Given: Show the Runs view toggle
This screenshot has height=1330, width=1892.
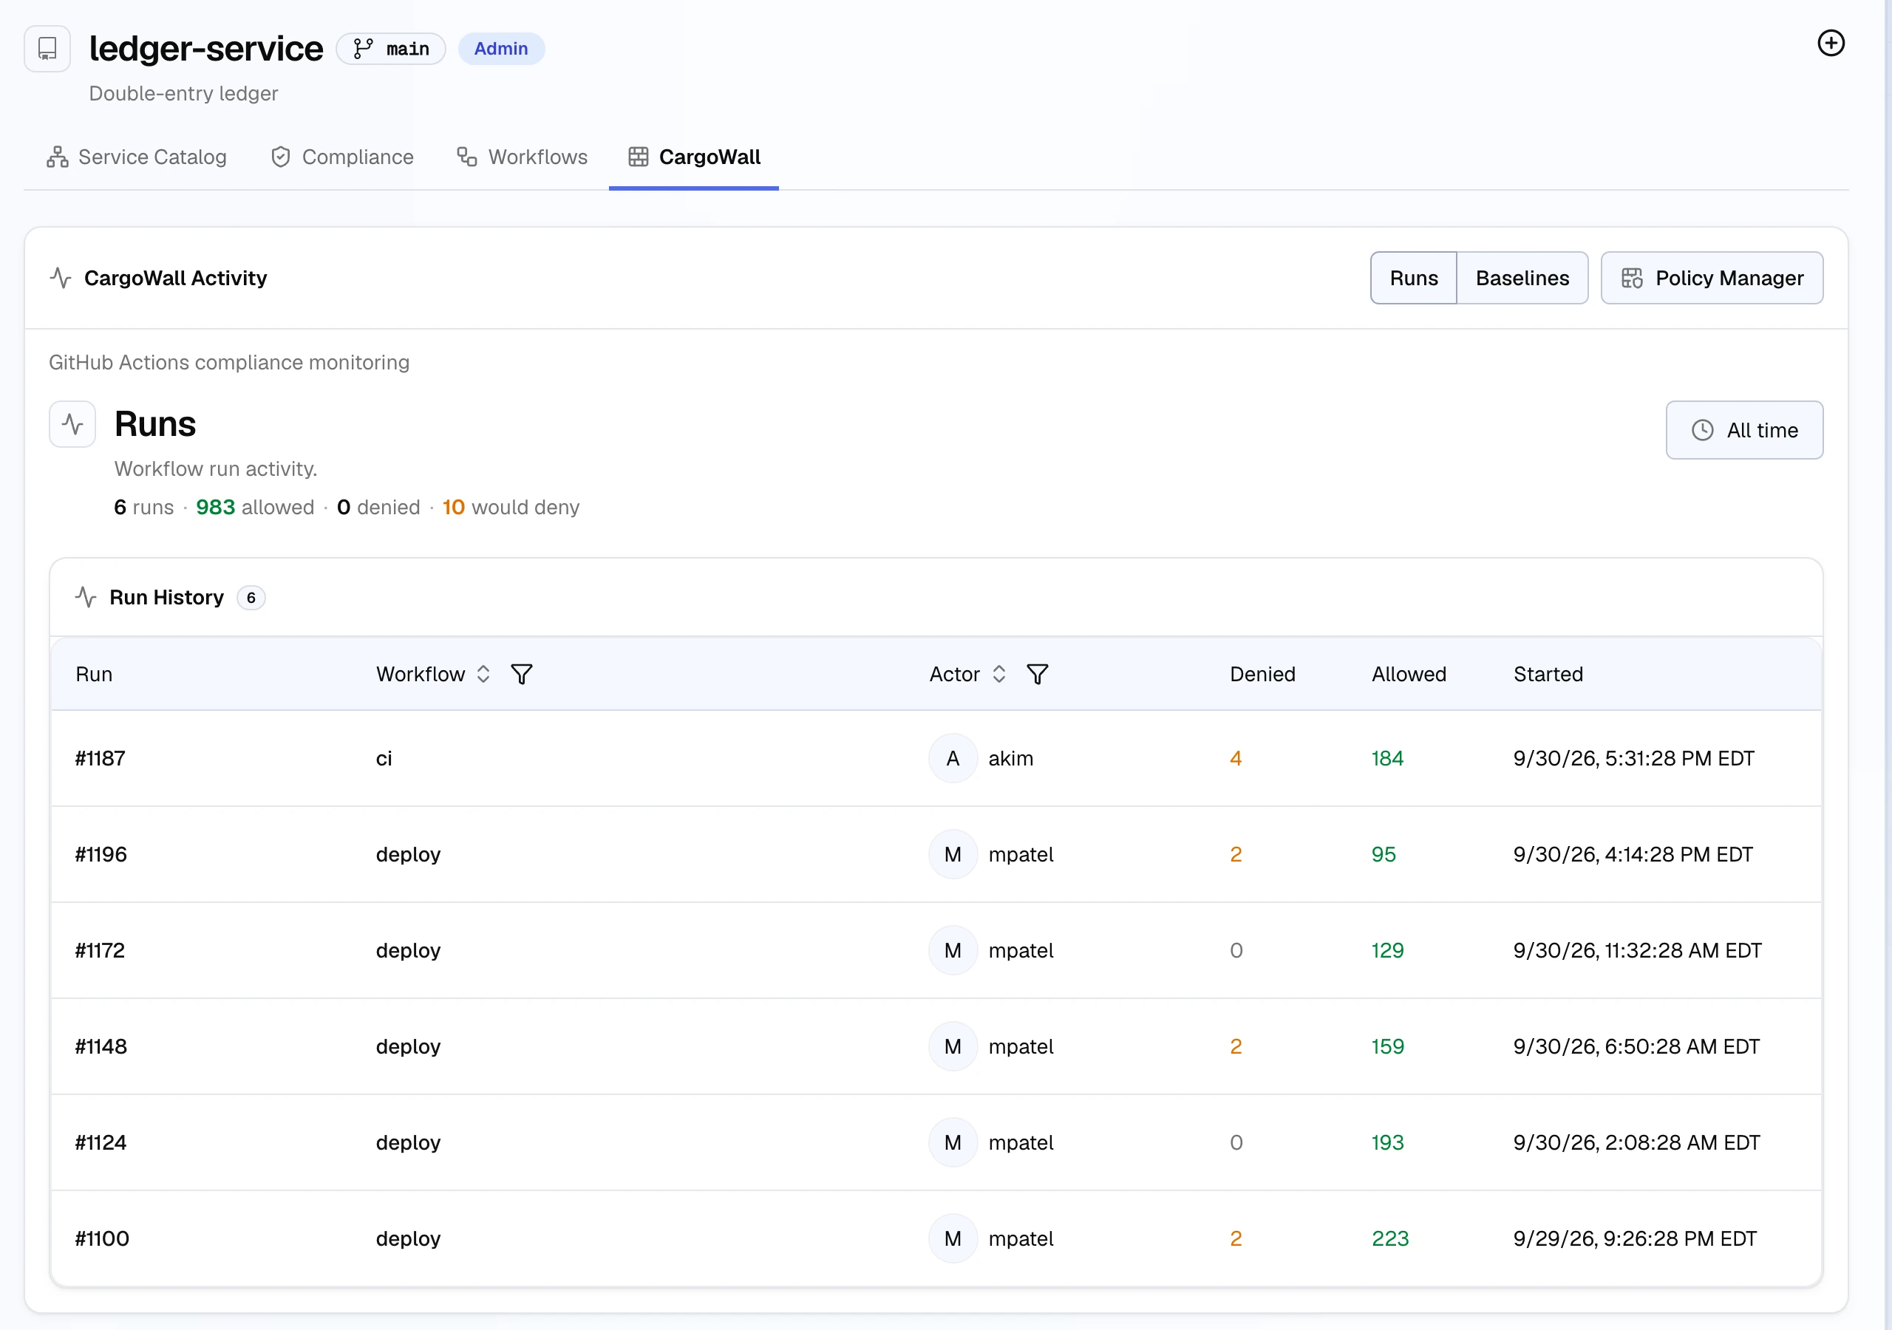Looking at the screenshot, I should pyautogui.click(x=1413, y=278).
